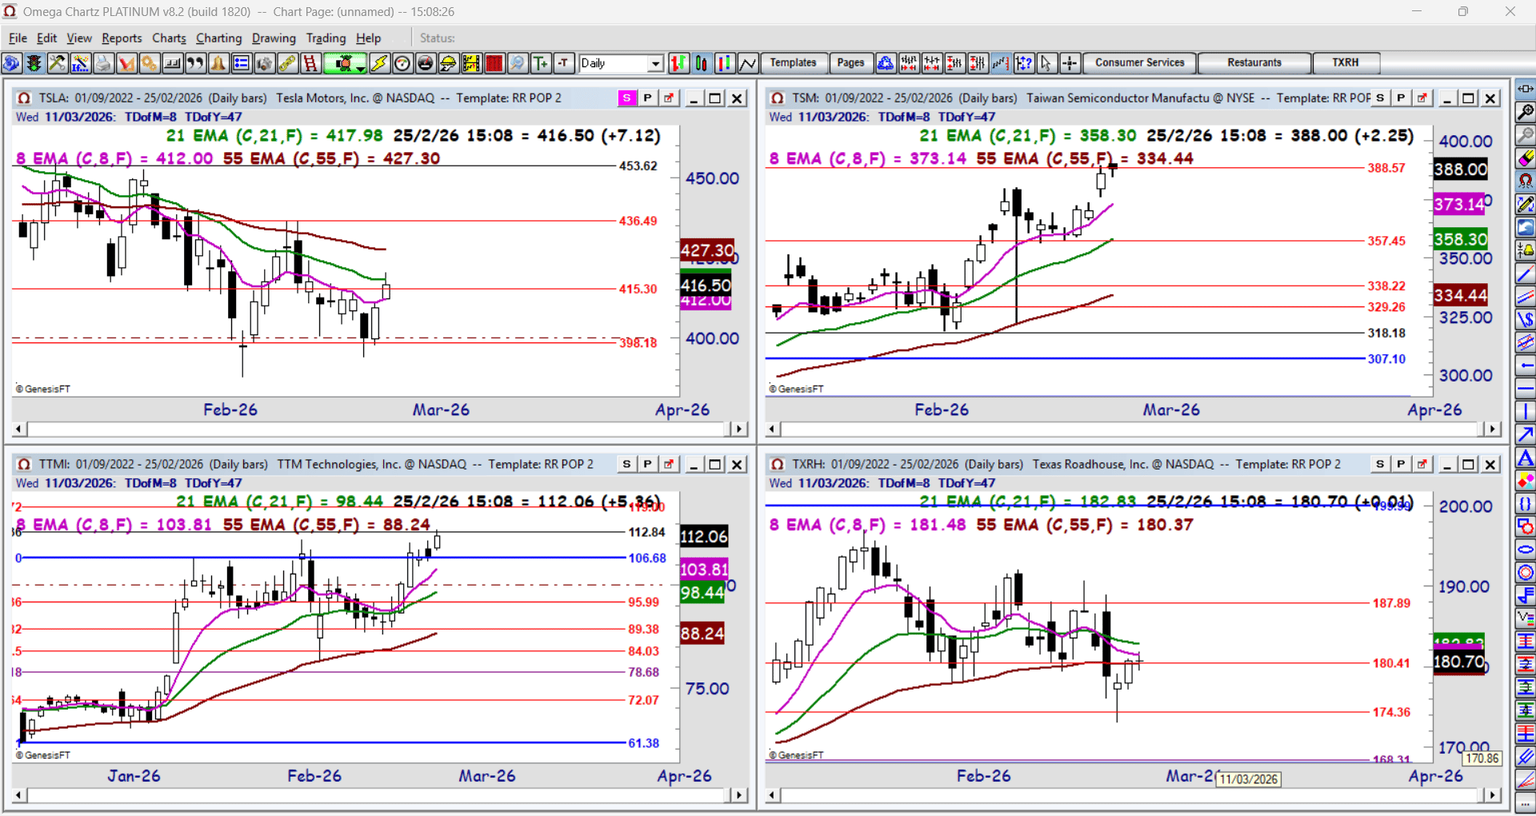Screen dimensions: 1536x816
Task: Open the File menu
Action: pos(18,38)
